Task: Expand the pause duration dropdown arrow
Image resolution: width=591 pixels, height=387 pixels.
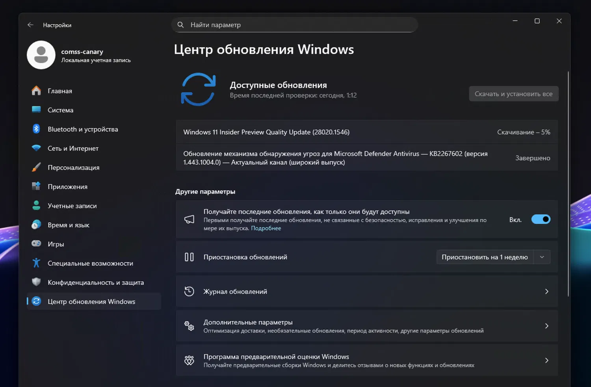Action: click(x=542, y=257)
